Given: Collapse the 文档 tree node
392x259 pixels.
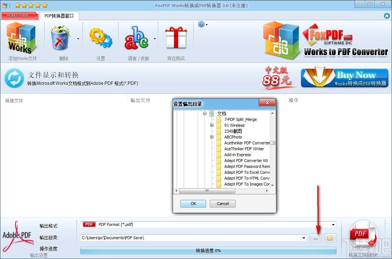Looking at the screenshot, I should pos(205,113).
